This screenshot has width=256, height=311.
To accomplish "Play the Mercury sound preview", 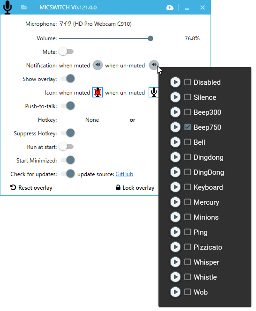I will point(175,202).
